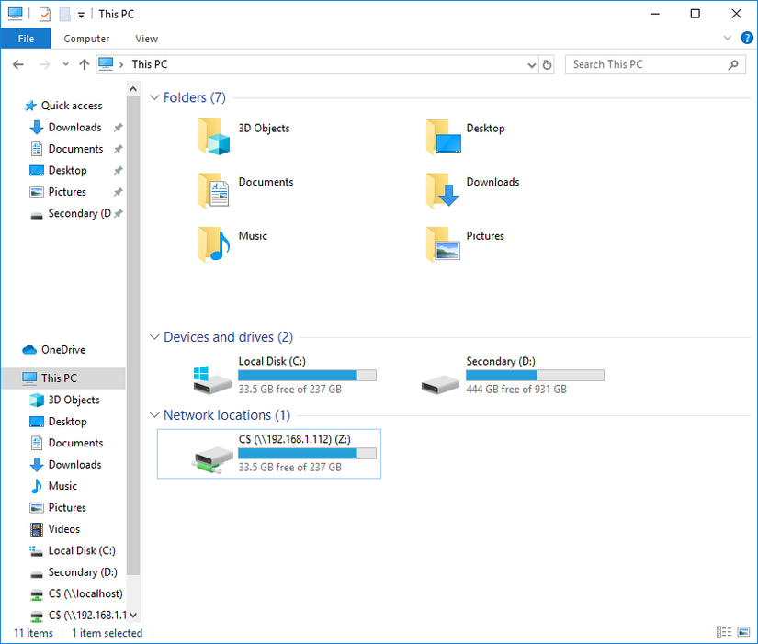
Task: Click the search magnifier icon
Action: 733,64
